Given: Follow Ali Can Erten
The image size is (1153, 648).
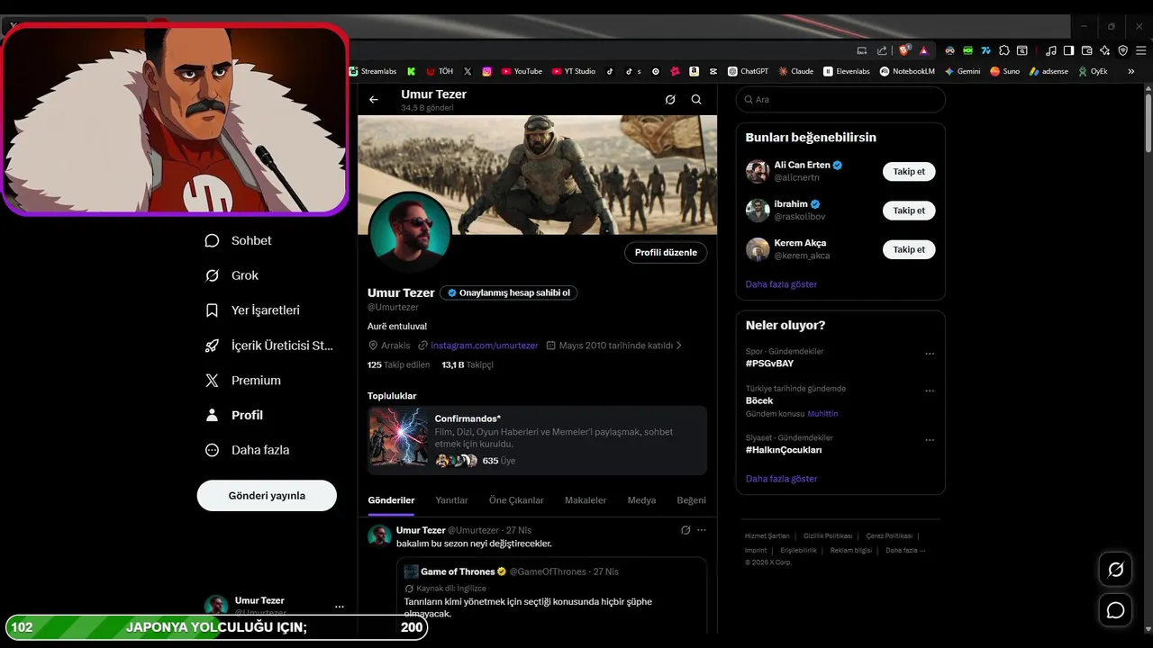Looking at the screenshot, I should 909,171.
